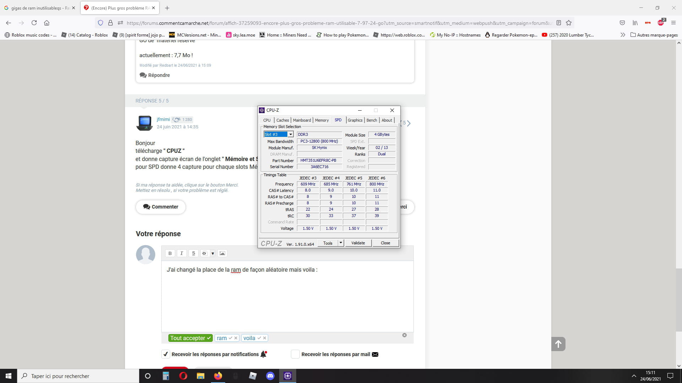682x383 pixels.
Task: Open Opera from the taskbar
Action: tap(183, 376)
